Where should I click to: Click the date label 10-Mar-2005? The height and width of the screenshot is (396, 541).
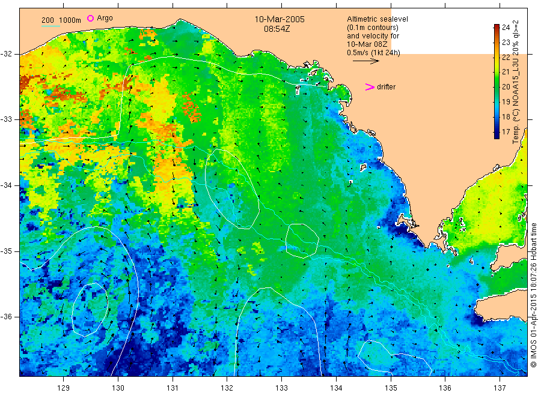280,20
